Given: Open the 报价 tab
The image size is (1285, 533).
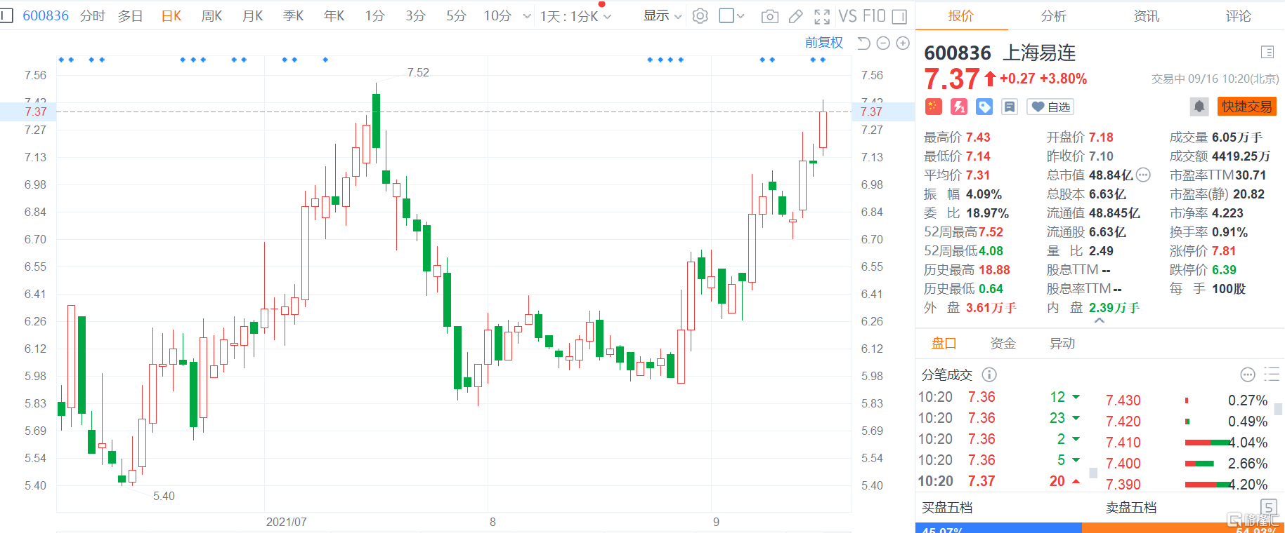Looking at the screenshot, I should tap(961, 15).
